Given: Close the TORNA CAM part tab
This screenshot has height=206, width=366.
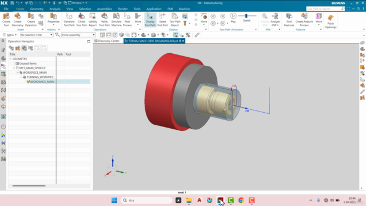Looking at the screenshot, I should (183, 41).
